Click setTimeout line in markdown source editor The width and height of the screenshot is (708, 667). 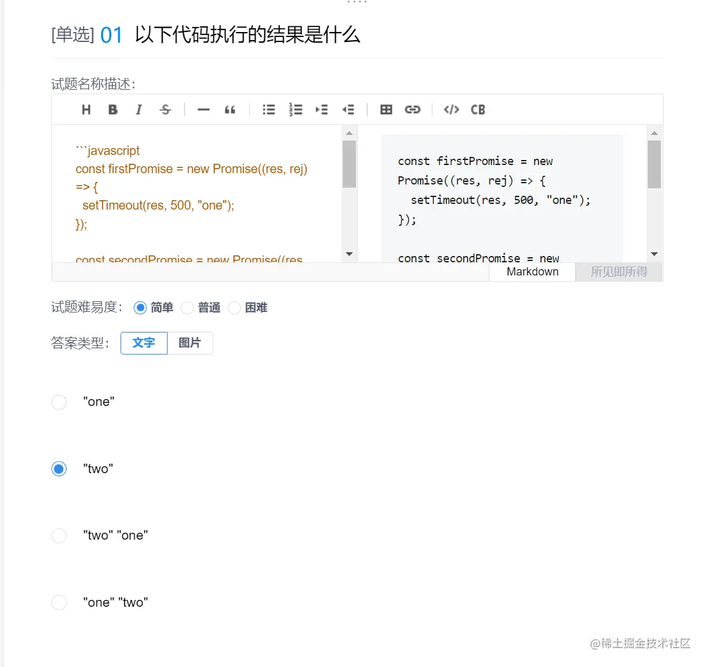[x=158, y=205]
